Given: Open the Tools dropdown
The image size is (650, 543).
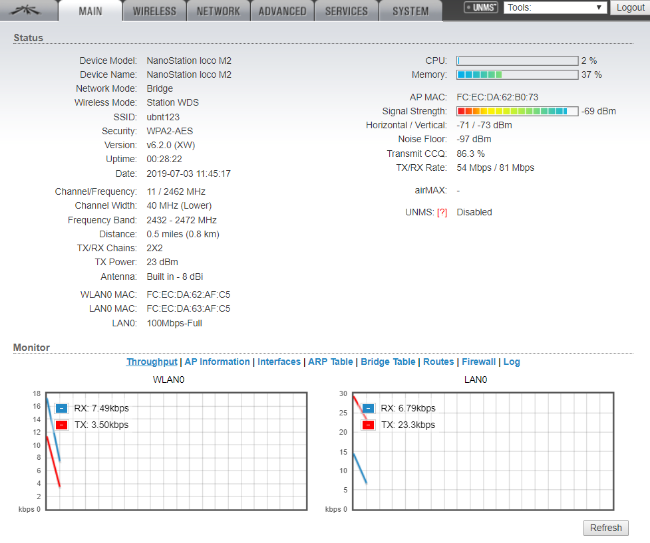Looking at the screenshot, I should pyautogui.click(x=556, y=7).
